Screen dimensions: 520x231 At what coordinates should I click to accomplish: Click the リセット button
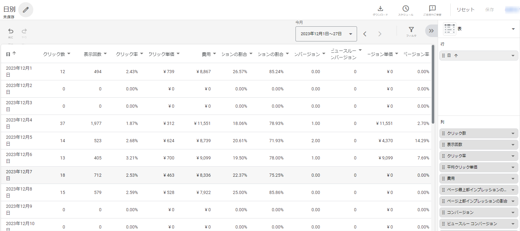(x=465, y=10)
